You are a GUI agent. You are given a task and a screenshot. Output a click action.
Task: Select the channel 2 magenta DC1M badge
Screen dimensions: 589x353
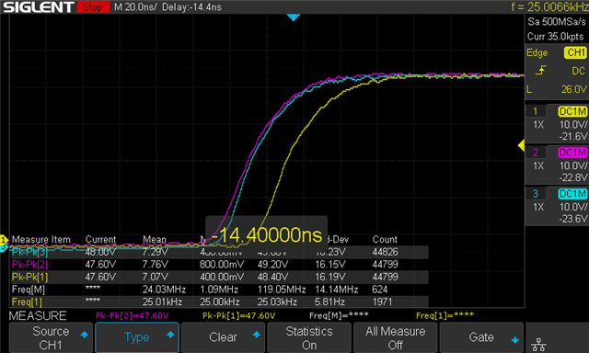coord(572,153)
